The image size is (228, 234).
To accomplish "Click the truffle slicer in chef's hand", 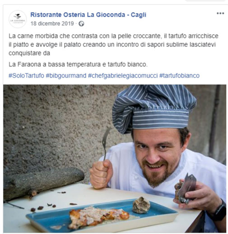I will 186,188.
